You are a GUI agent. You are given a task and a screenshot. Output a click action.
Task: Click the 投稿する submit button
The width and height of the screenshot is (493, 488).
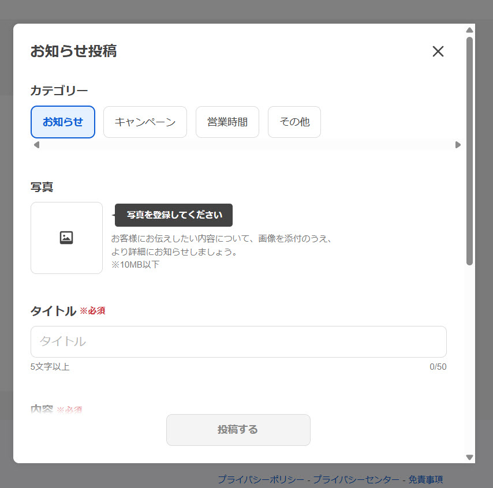(238, 430)
